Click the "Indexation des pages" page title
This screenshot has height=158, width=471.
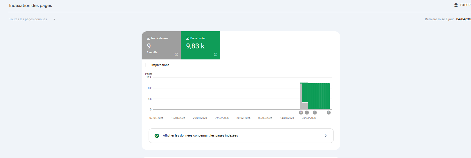(x=30, y=6)
